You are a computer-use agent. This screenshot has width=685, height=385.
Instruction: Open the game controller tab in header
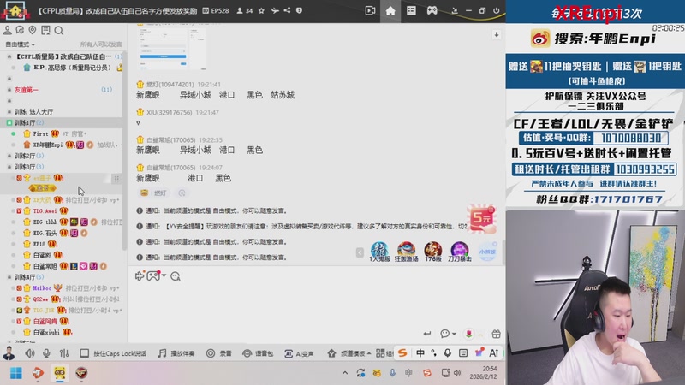432,10
